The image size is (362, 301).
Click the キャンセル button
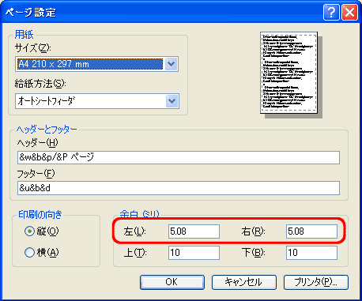tap(244, 282)
